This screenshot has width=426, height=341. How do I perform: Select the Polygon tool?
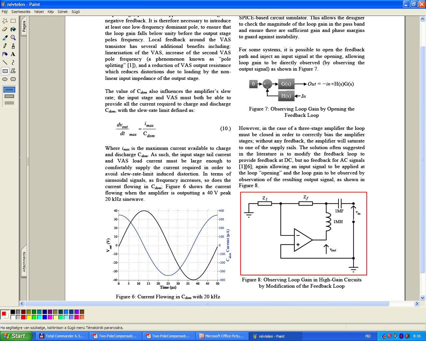click(x=13, y=71)
